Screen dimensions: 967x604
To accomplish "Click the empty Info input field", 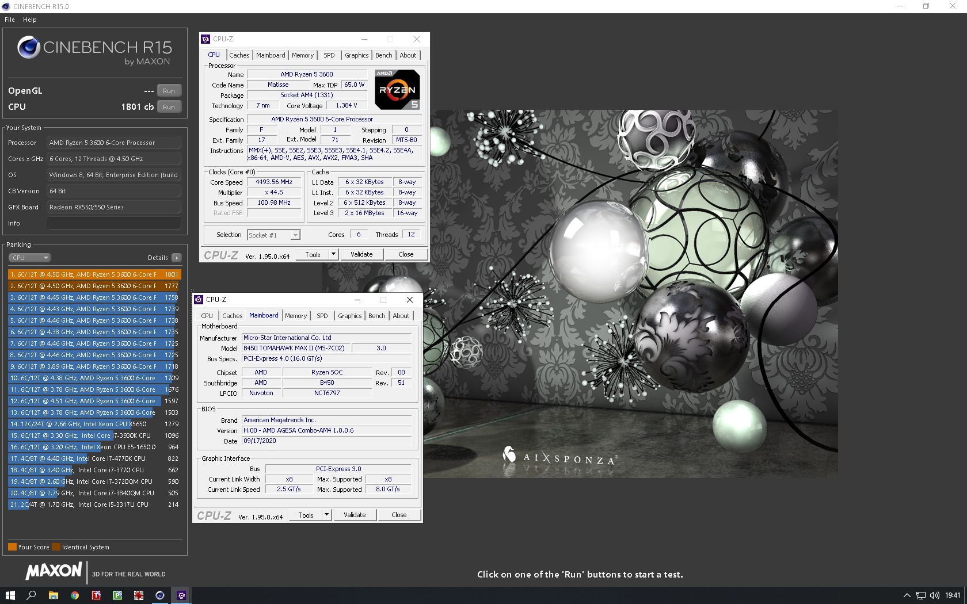I will tap(114, 223).
